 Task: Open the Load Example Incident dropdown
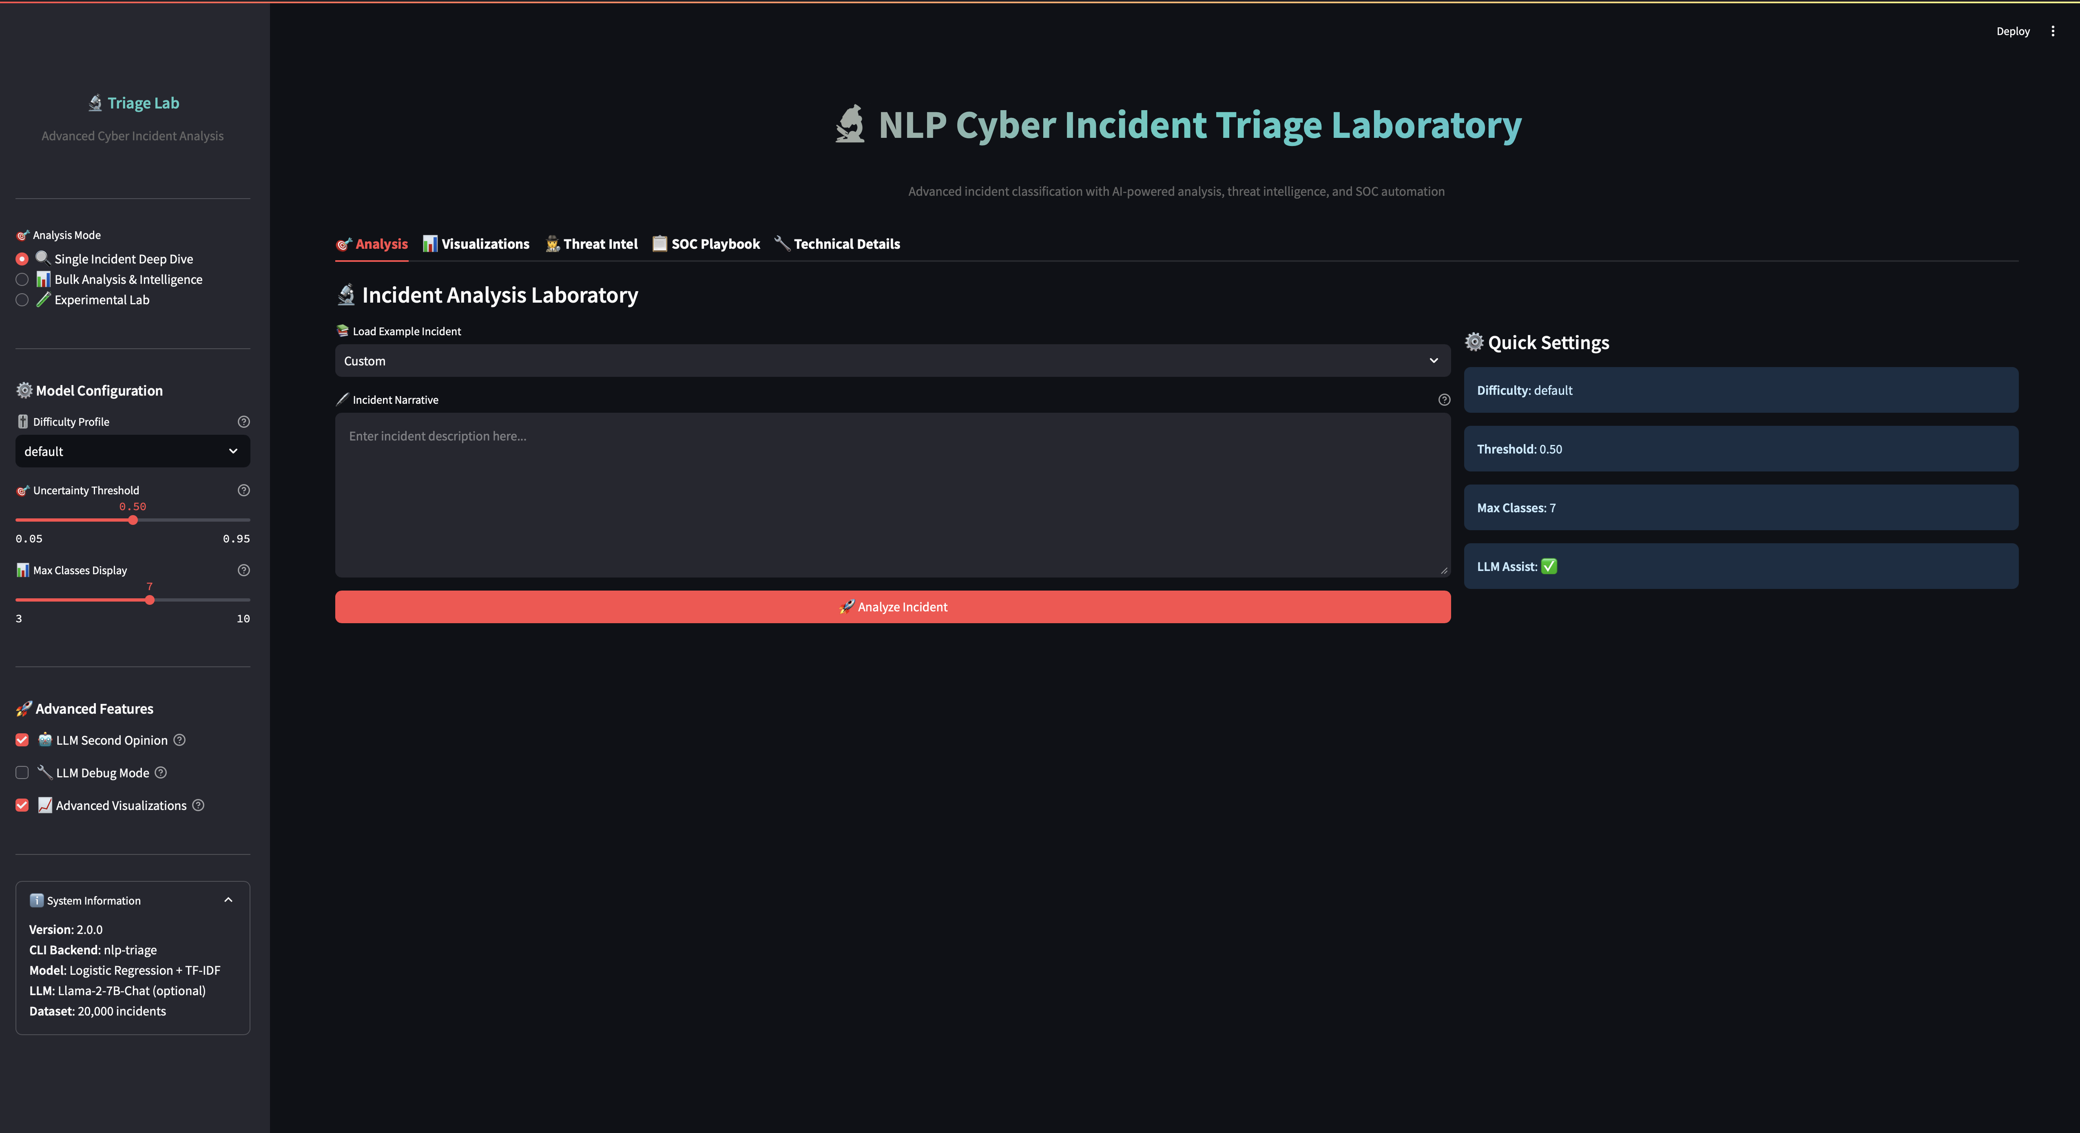892,360
